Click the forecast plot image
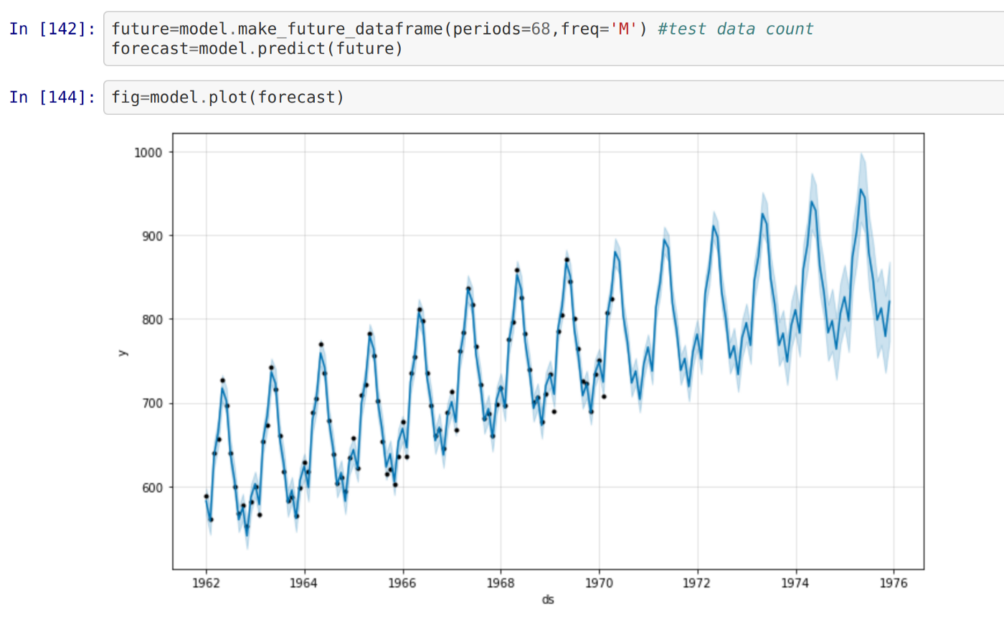 click(522, 367)
